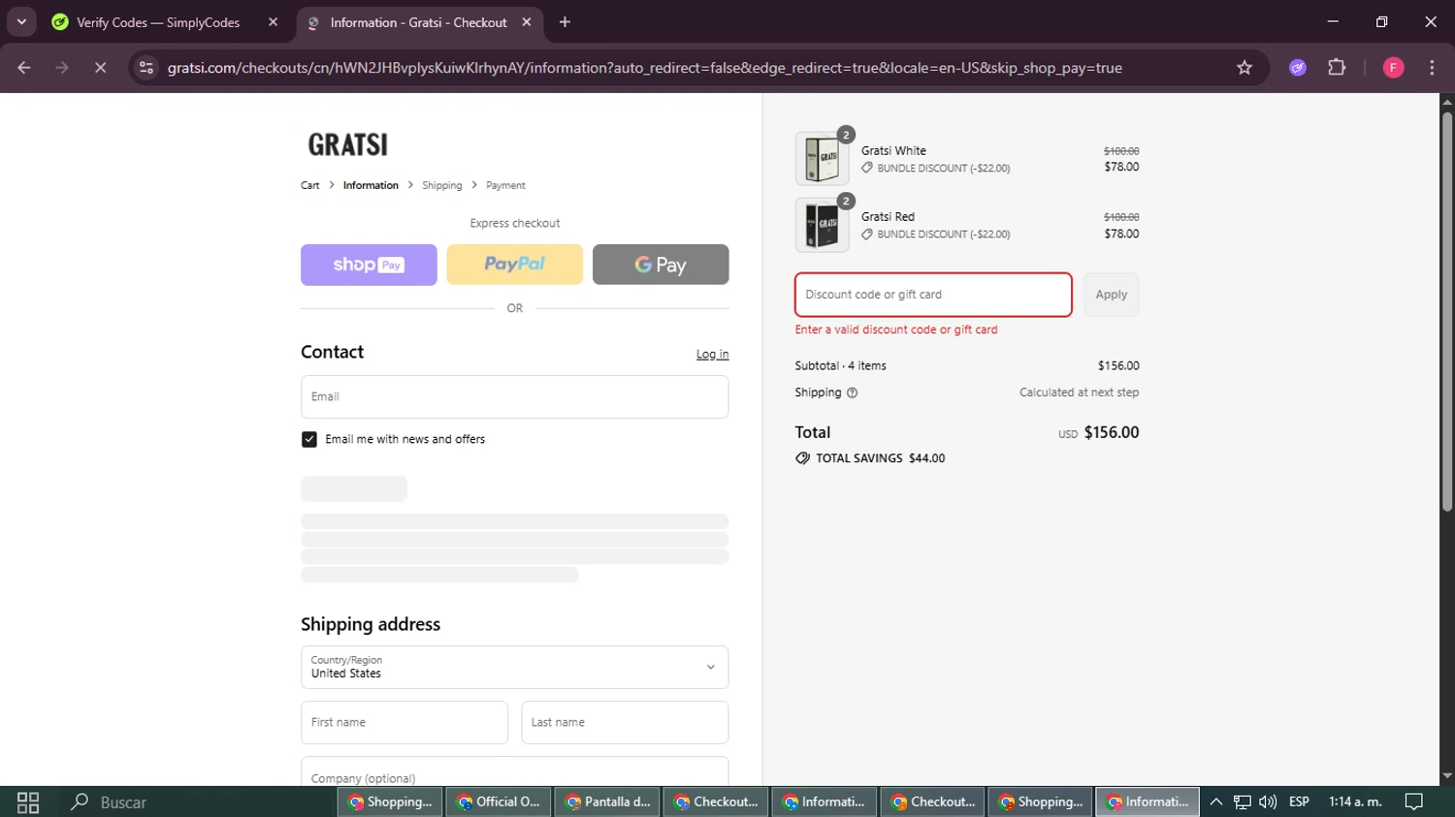This screenshot has width=1455, height=817.
Task: Focus the First name field
Action: [404, 722]
